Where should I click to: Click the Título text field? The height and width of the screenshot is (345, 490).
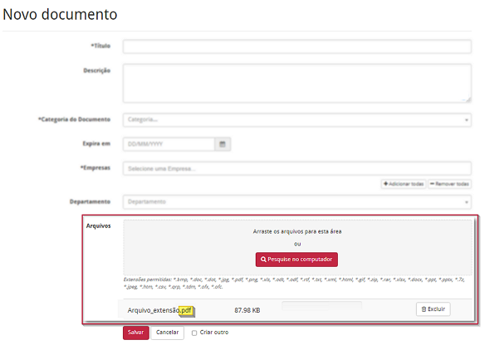[296, 46]
